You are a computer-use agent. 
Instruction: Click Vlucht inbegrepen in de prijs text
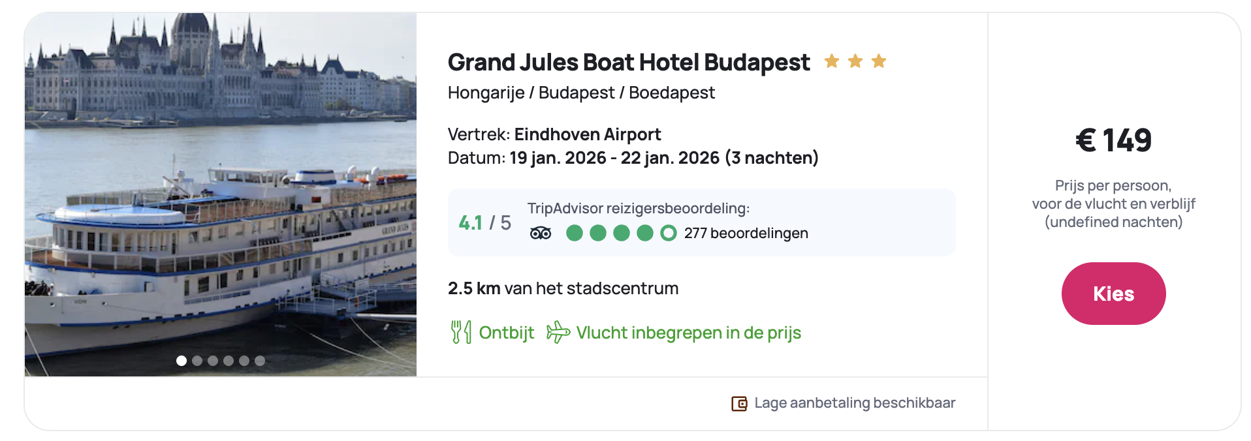click(688, 333)
